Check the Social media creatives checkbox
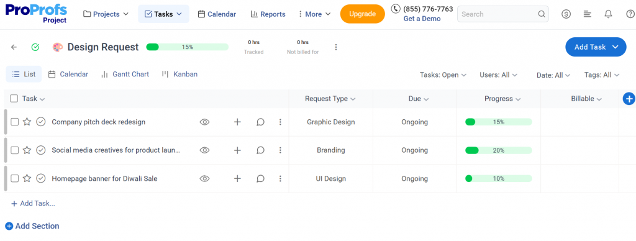 pos(15,150)
